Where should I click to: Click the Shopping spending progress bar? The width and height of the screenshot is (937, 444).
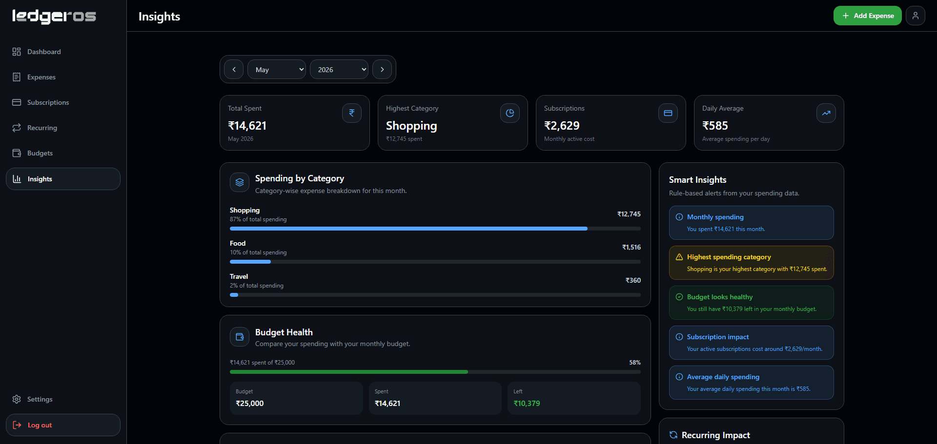(x=435, y=229)
